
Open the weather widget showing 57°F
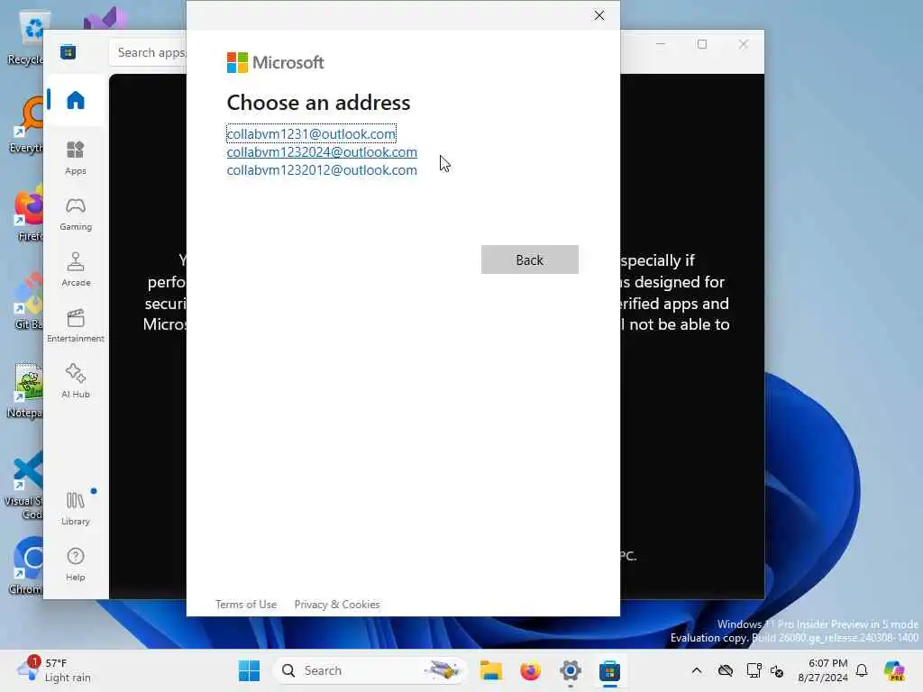(54, 670)
